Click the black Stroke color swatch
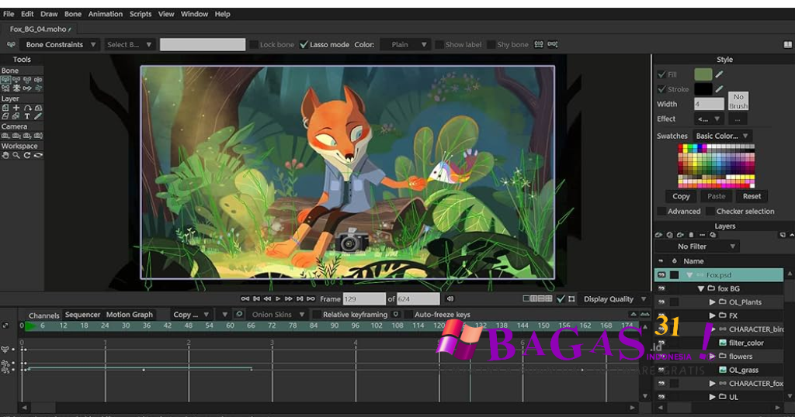 tap(703, 89)
